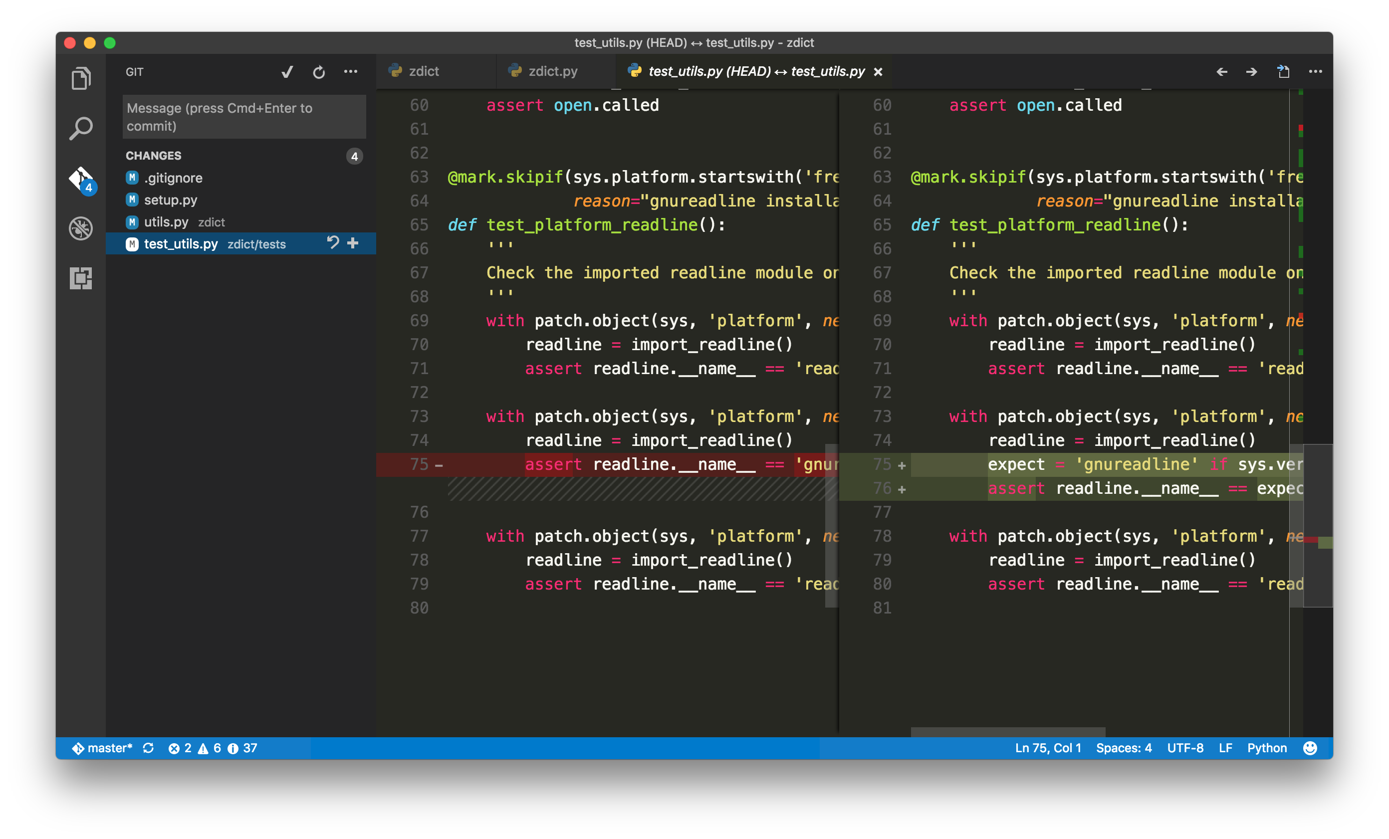Refresh the Git changes list
Image resolution: width=1389 pixels, height=839 pixels.
pyautogui.click(x=318, y=72)
